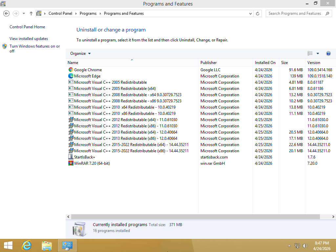Click the Programs breadcrumb in address bar
Screen dimensions: 336x252
pos(88,13)
